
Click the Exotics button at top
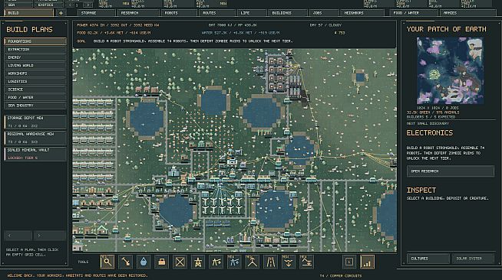(48, 5)
